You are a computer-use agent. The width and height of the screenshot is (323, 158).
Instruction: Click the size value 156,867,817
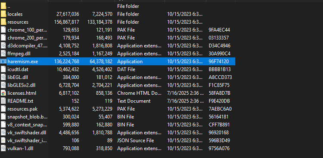pos(66,22)
